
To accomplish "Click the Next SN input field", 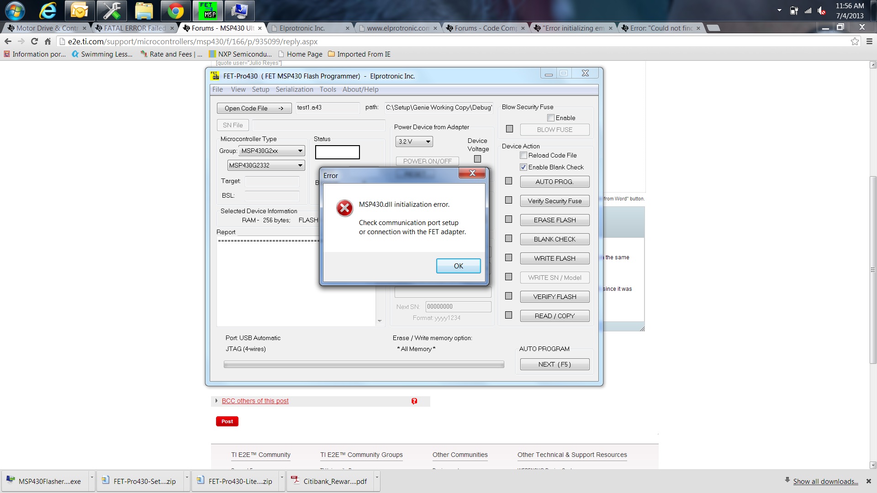I will pos(458,306).
